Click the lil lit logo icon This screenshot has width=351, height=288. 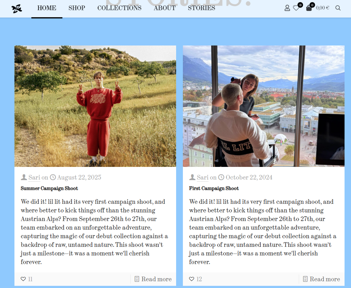point(17,9)
